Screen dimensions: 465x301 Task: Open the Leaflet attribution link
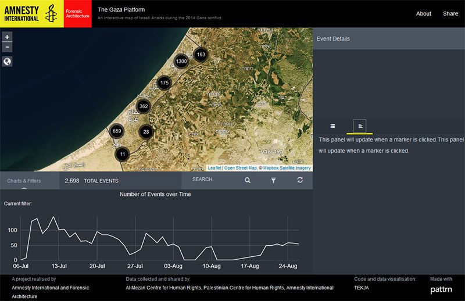214,168
